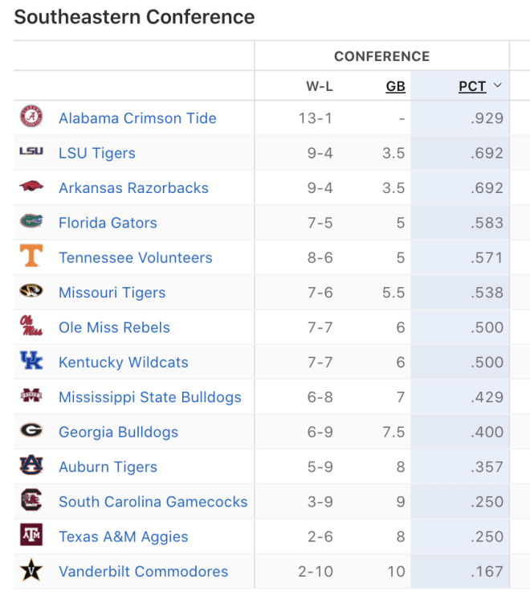This screenshot has height=604, width=530.
Task: Click the Missouri Tigers logo icon
Action: click(x=31, y=291)
